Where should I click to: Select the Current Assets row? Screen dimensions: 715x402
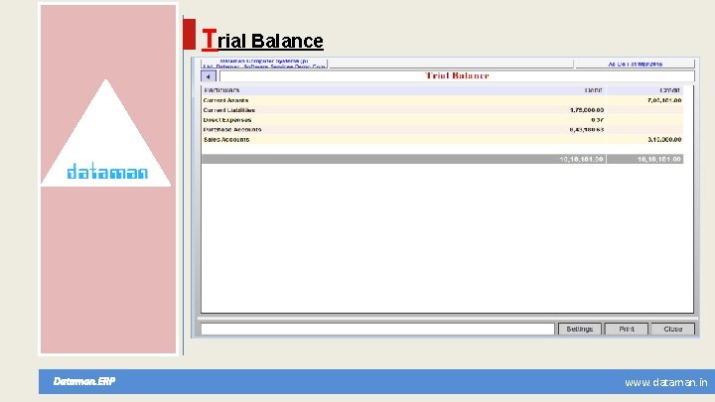(x=442, y=100)
